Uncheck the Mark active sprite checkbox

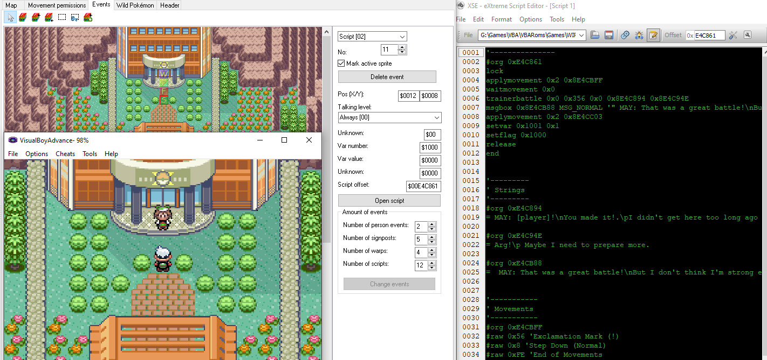pyautogui.click(x=341, y=62)
